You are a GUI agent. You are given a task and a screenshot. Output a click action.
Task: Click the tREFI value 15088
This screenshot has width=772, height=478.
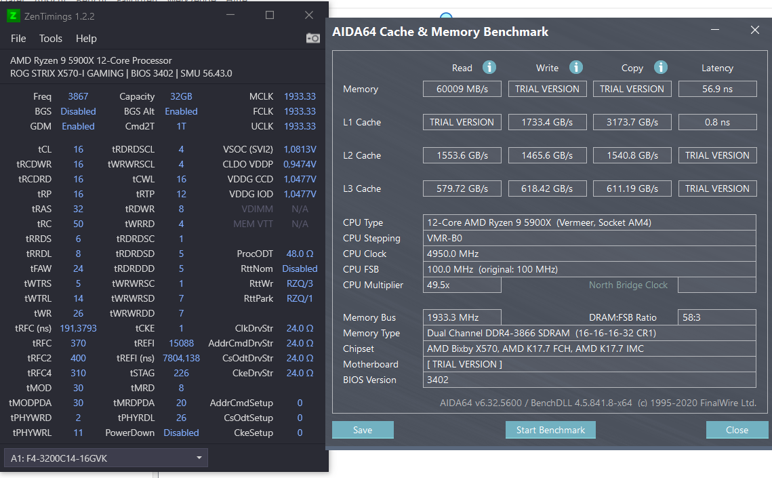[181, 343]
